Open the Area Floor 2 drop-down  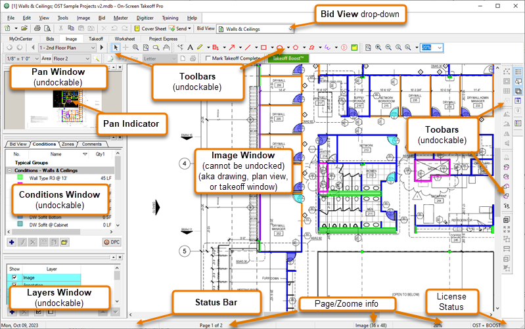point(87,58)
